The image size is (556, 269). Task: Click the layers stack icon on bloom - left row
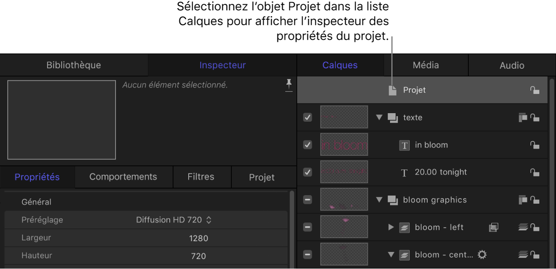coord(523,227)
